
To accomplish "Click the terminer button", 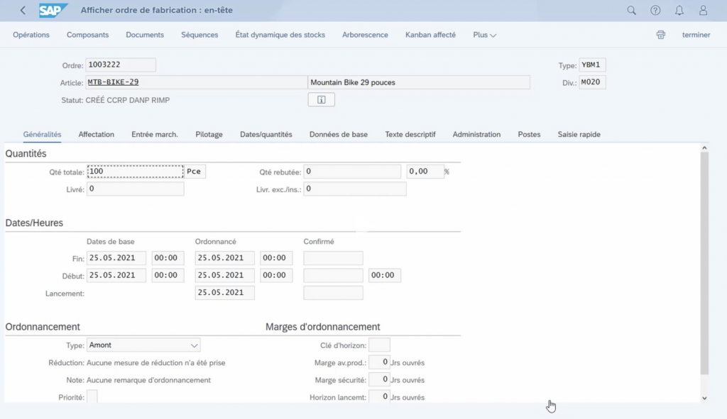I will coord(696,35).
